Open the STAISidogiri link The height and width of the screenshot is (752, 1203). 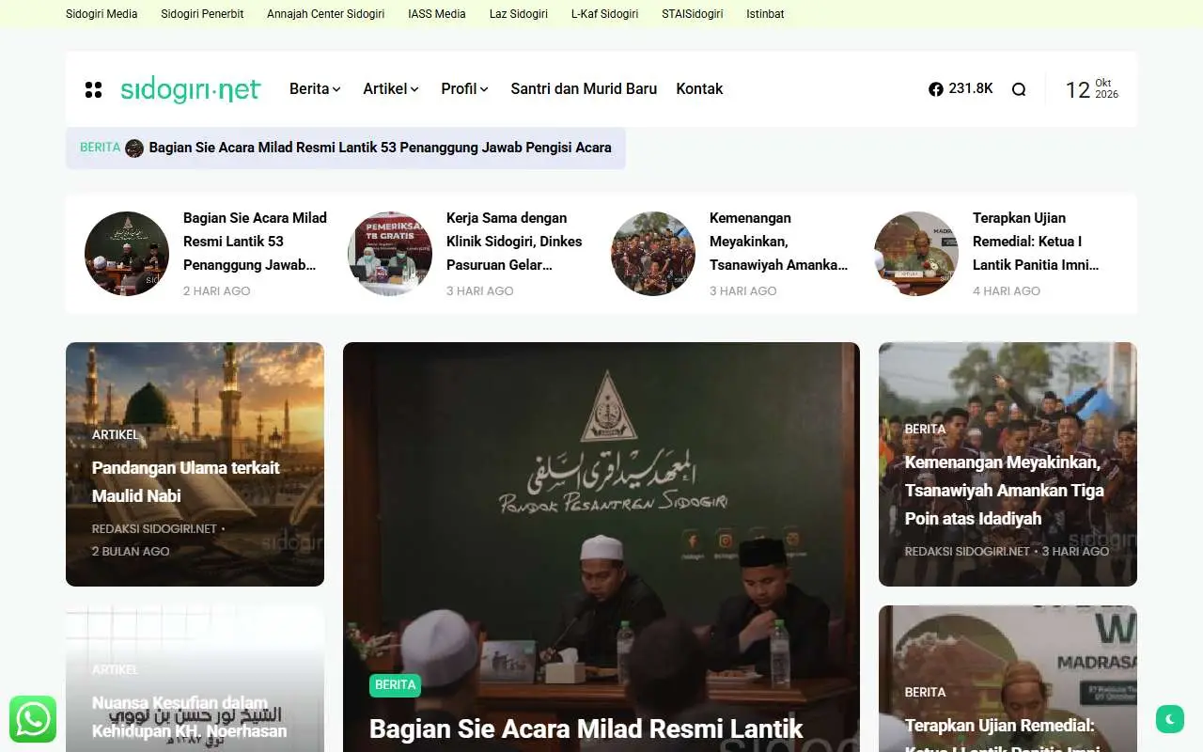point(693,14)
